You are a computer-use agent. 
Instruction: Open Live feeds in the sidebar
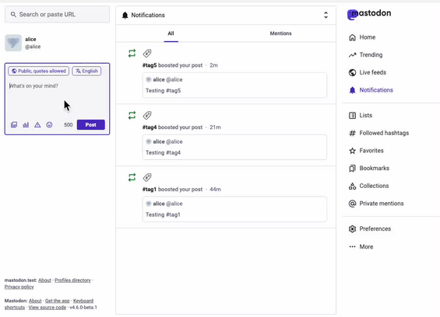pos(368,72)
